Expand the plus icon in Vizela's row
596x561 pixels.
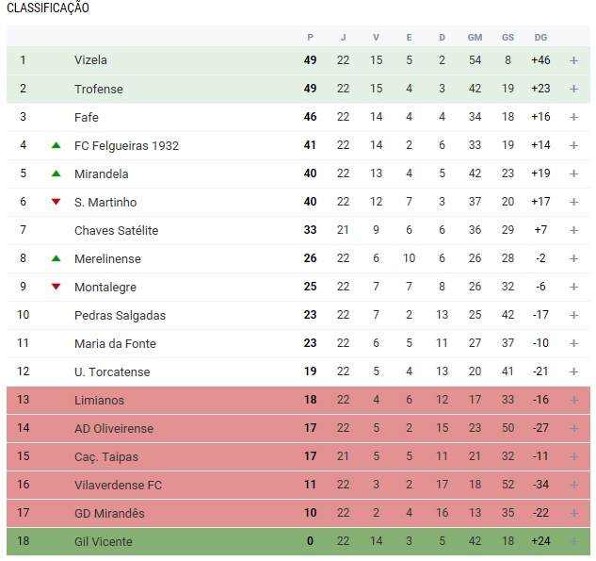(x=573, y=60)
